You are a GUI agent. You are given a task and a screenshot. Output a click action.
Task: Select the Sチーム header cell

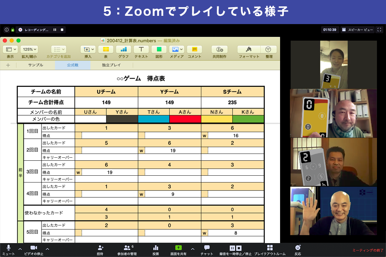click(x=232, y=92)
